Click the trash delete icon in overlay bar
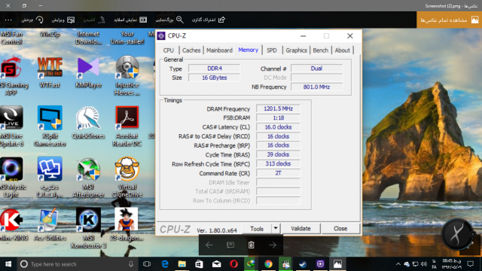The width and height of the screenshot is (482, 271). click(251, 245)
